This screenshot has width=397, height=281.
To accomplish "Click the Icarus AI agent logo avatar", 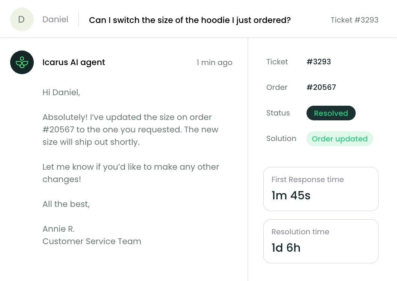I will click(x=22, y=62).
